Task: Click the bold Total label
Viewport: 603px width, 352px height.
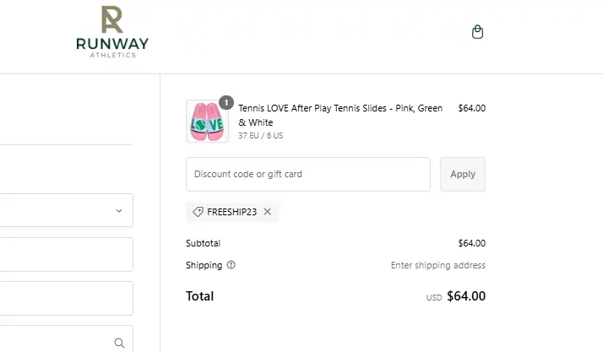Action: coord(199,296)
